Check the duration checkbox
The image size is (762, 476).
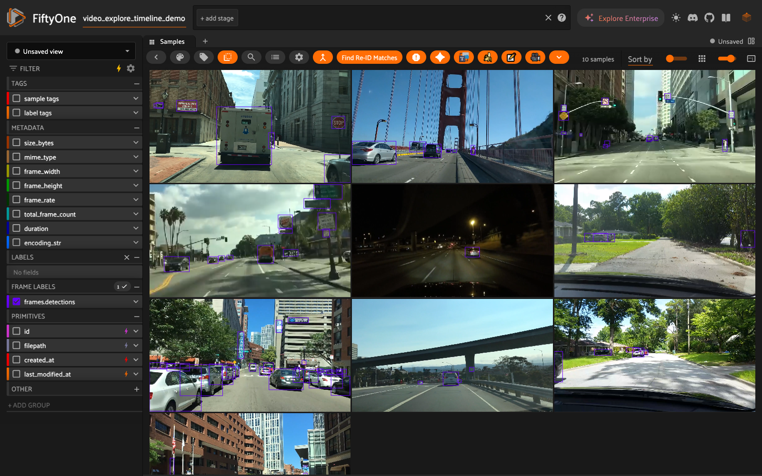pyautogui.click(x=17, y=228)
